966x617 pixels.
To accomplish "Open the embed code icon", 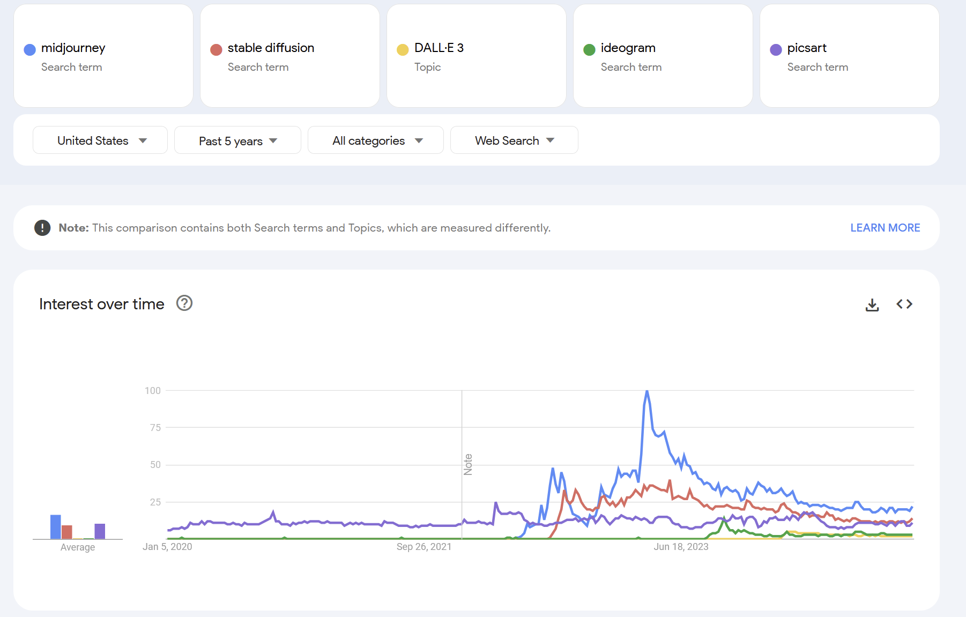I will (904, 304).
